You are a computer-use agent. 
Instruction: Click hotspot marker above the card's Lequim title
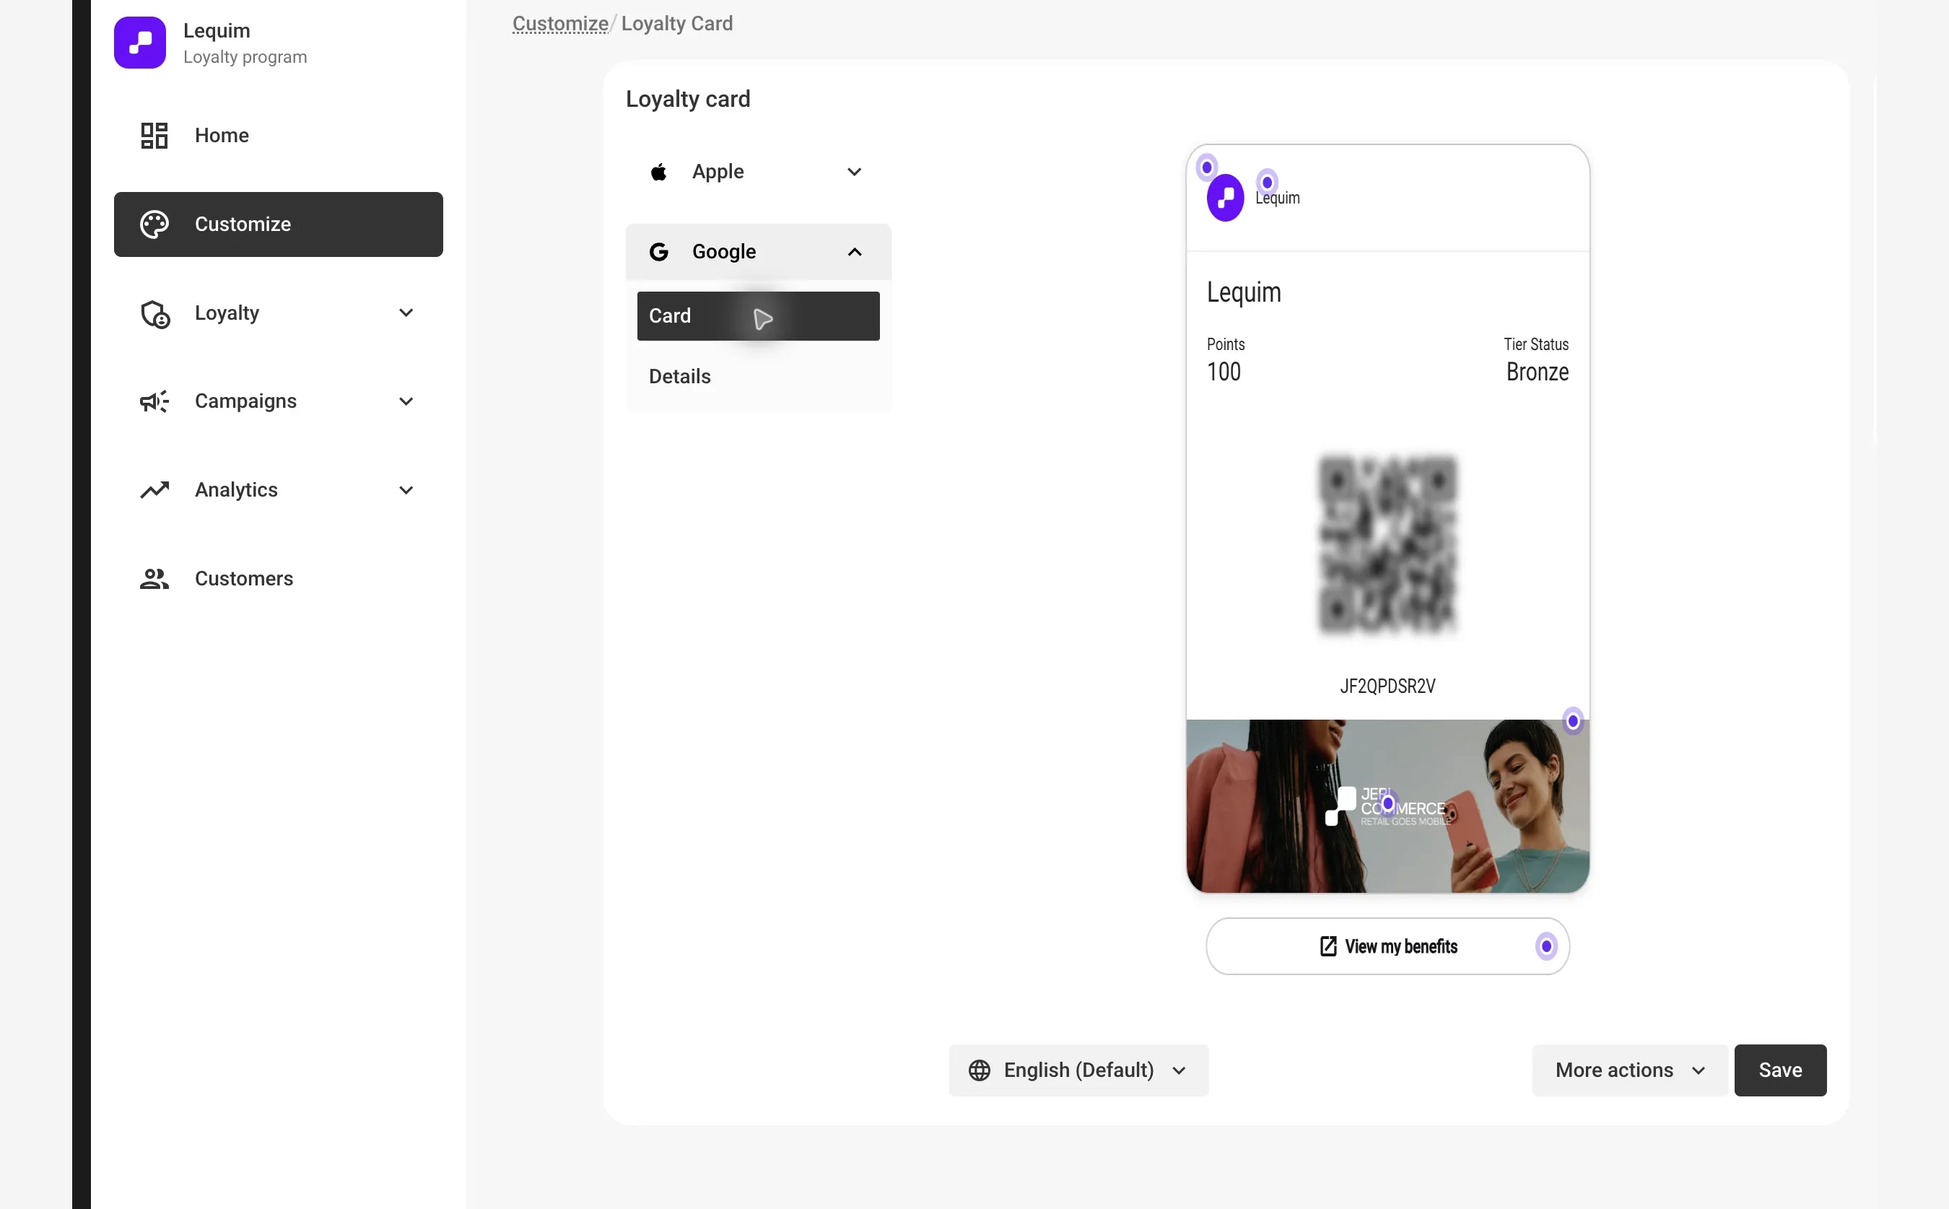click(1267, 183)
